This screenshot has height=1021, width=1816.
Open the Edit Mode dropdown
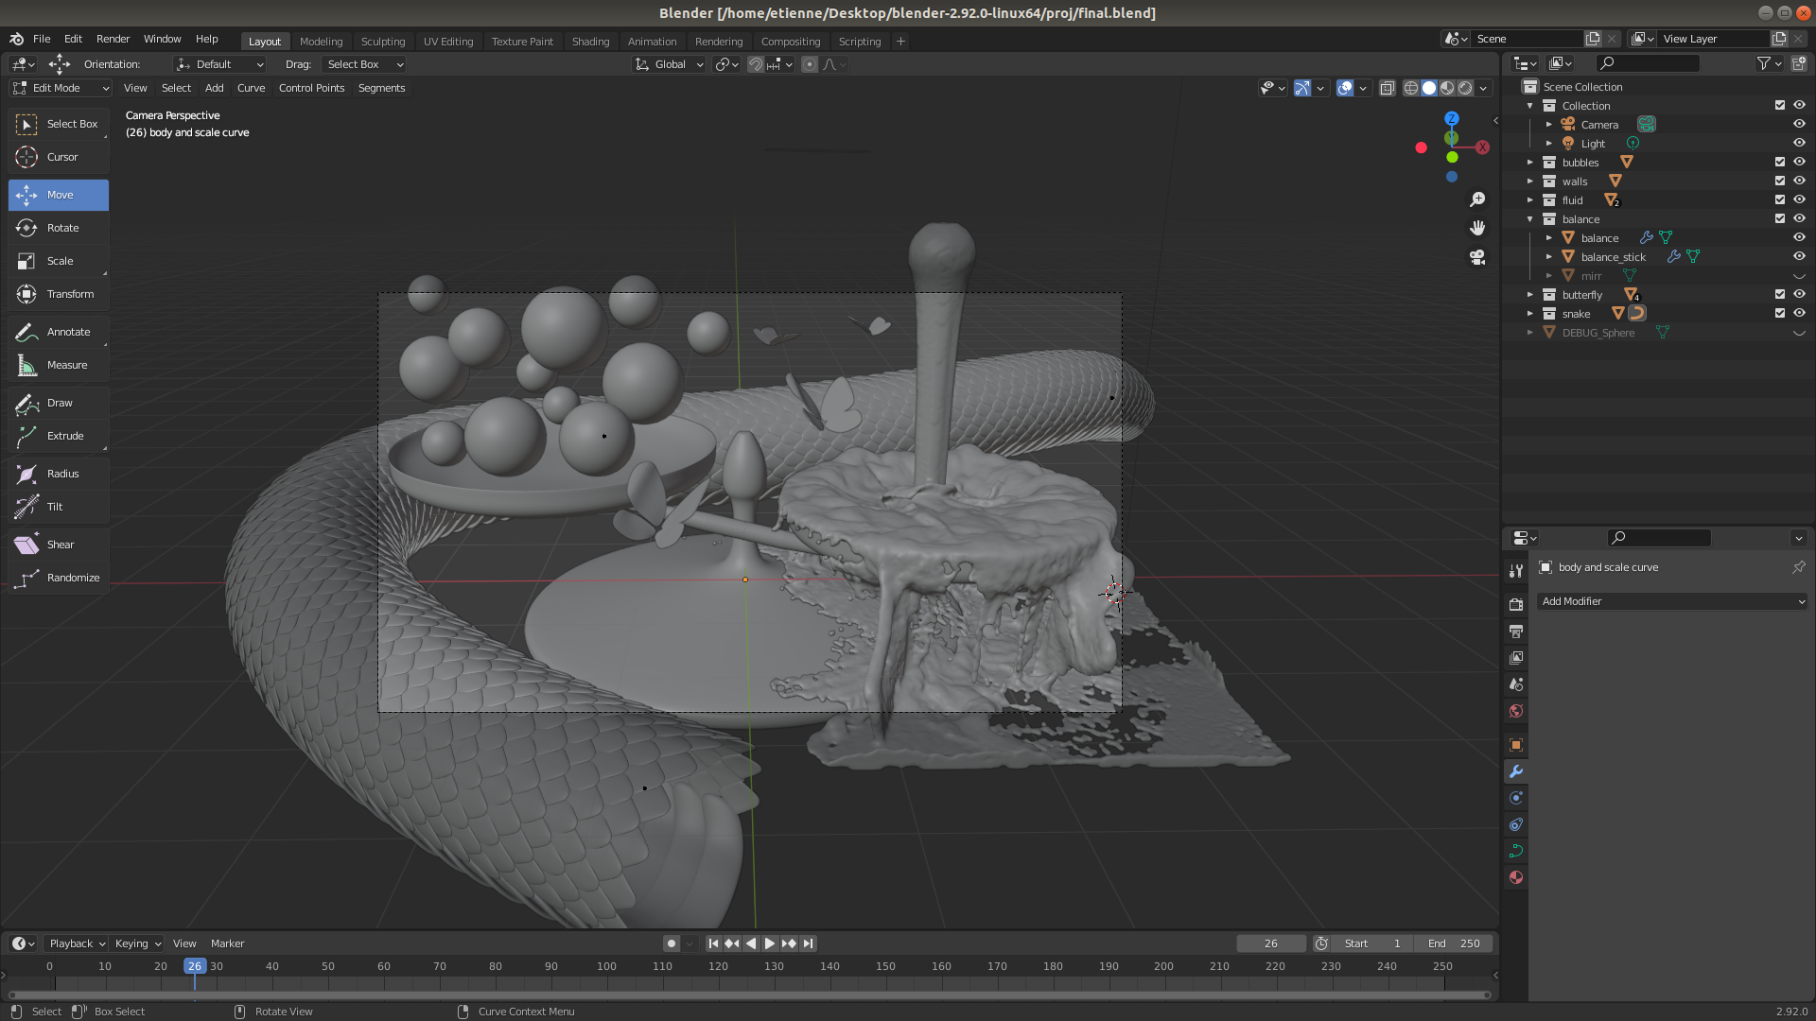click(61, 88)
